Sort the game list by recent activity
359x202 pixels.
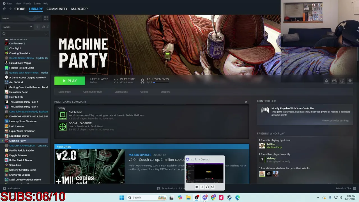click(43, 27)
